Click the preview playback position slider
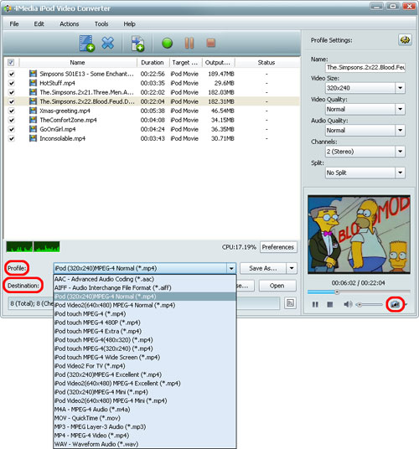 (x=359, y=292)
